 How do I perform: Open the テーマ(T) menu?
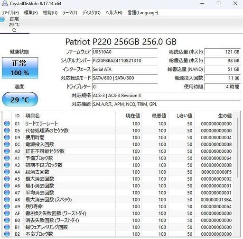[70, 13]
